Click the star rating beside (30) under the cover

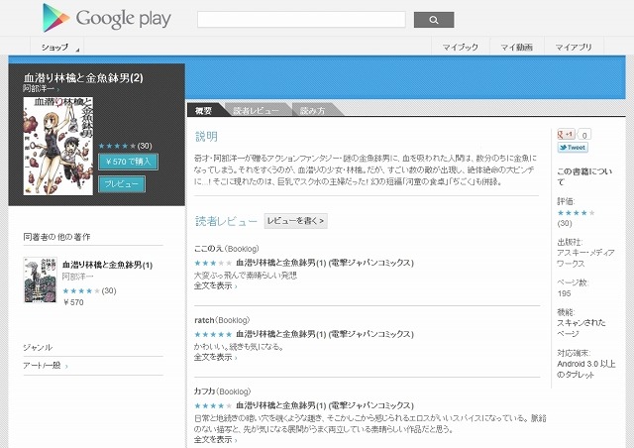[x=117, y=146]
